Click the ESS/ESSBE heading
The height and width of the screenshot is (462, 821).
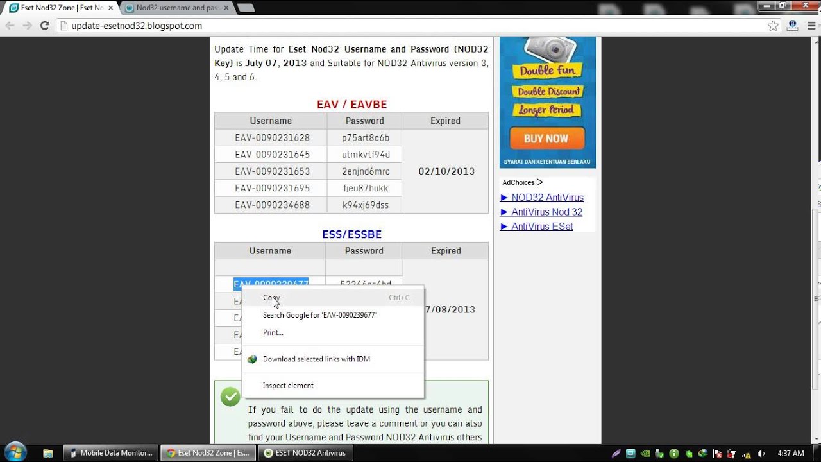(x=351, y=235)
